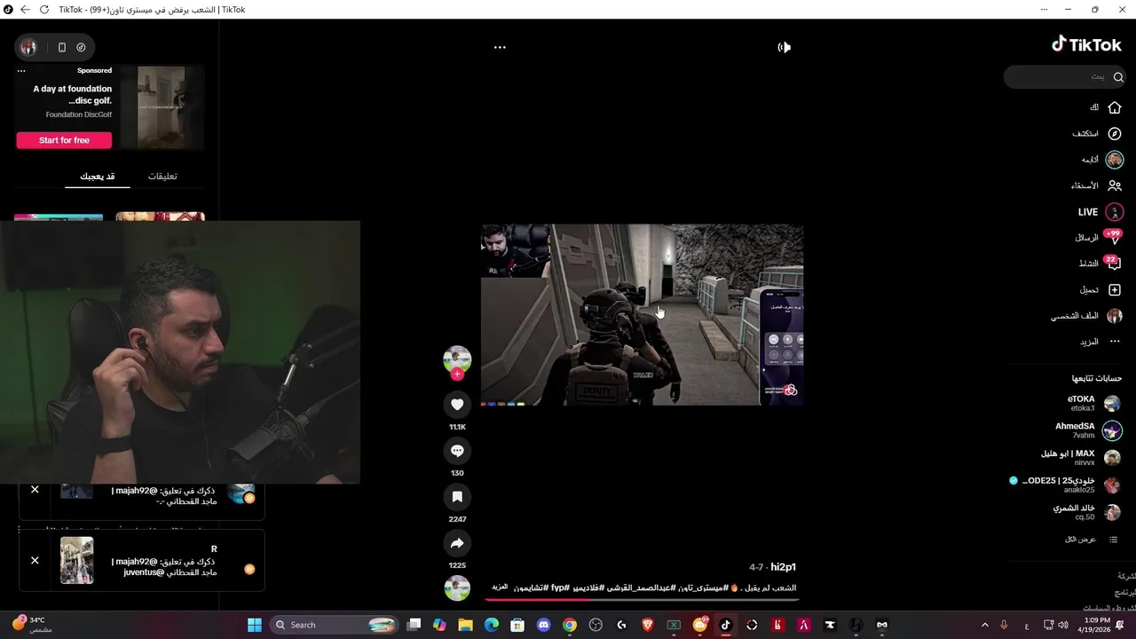Click the taskbar Search box
The height and width of the screenshot is (639, 1136).
point(333,625)
